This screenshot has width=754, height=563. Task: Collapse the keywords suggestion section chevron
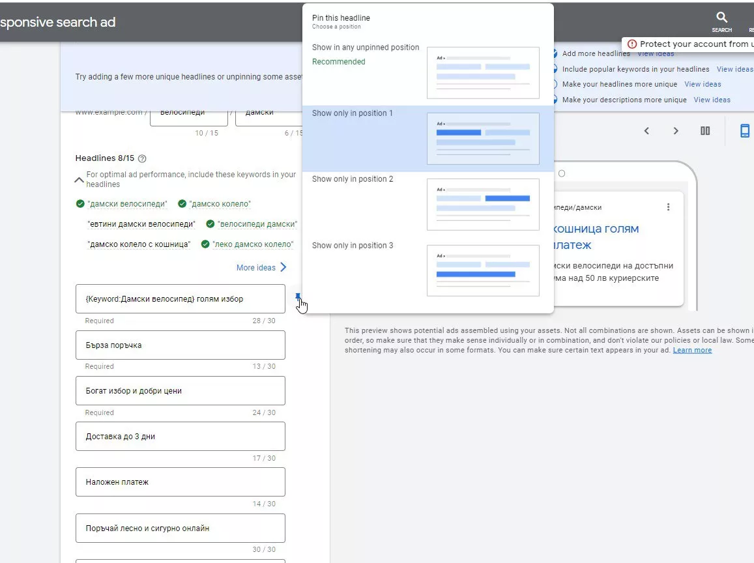point(79,180)
